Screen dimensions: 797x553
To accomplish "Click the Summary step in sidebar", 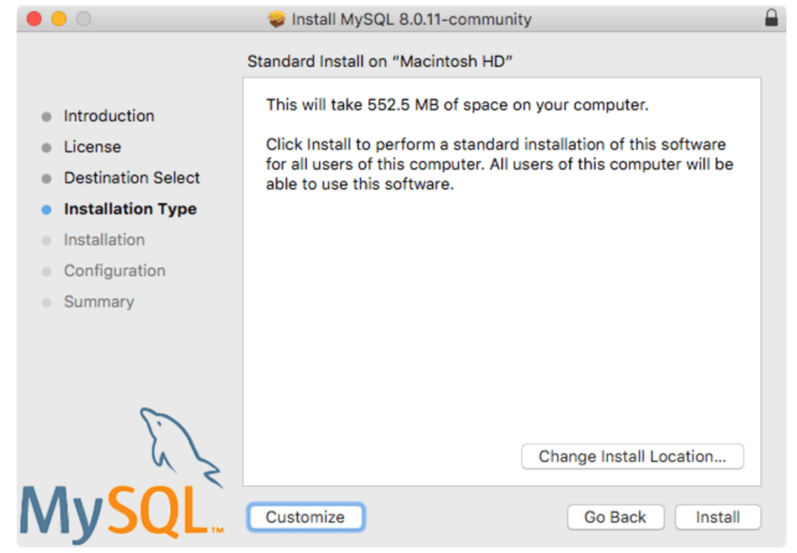I will [99, 302].
